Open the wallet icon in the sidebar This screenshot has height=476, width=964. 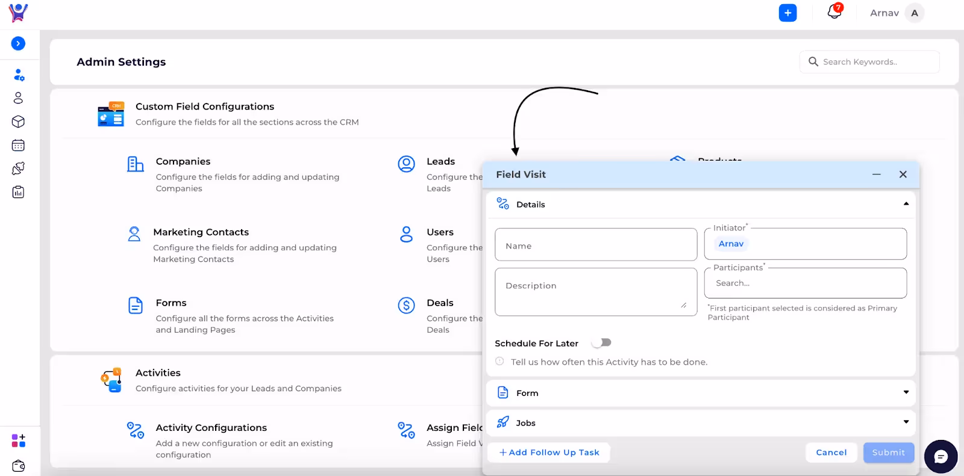click(x=19, y=466)
